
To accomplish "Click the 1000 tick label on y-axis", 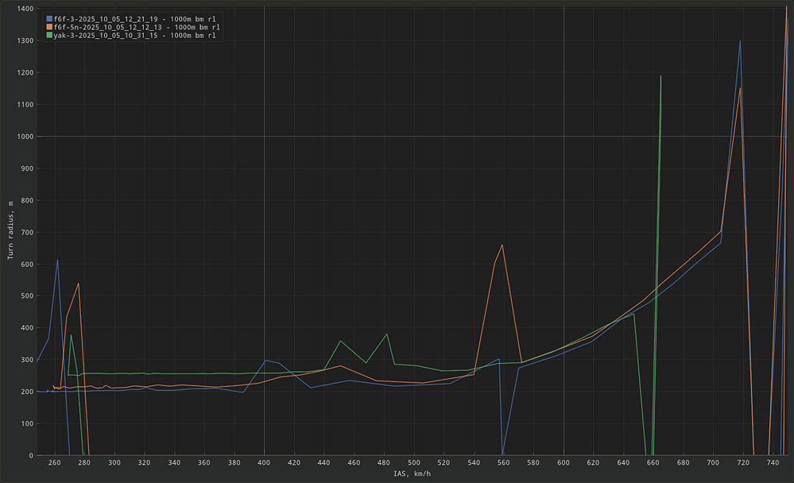I will 25,137.
